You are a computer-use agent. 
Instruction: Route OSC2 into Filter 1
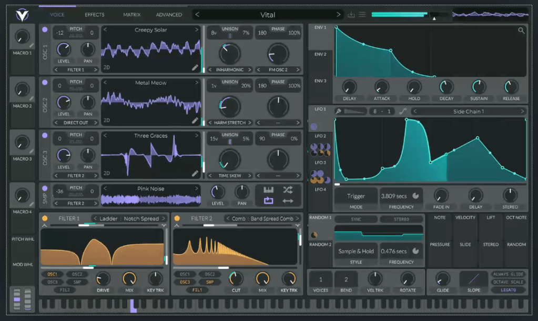click(77, 274)
